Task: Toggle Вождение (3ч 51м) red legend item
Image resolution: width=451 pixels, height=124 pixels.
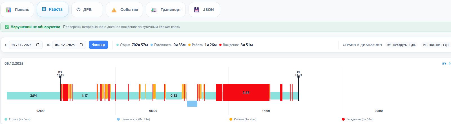Action: tap(357, 119)
